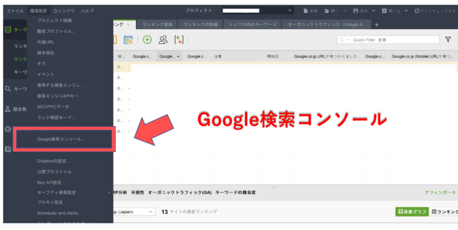Image resolution: width=458 pixels, height=230 pixels.
Task: Click the green circled plus add-keywords icon
Action: pyautogui.click(x=147, y=40)
